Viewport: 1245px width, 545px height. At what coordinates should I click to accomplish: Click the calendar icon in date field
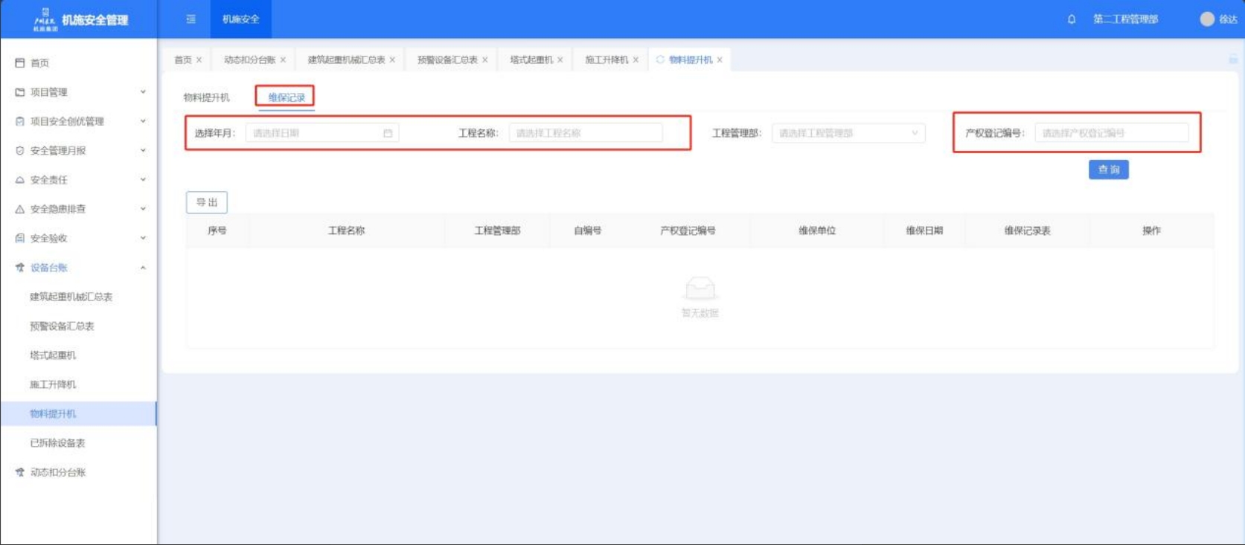pyautogui.click(x=388, y=133)
